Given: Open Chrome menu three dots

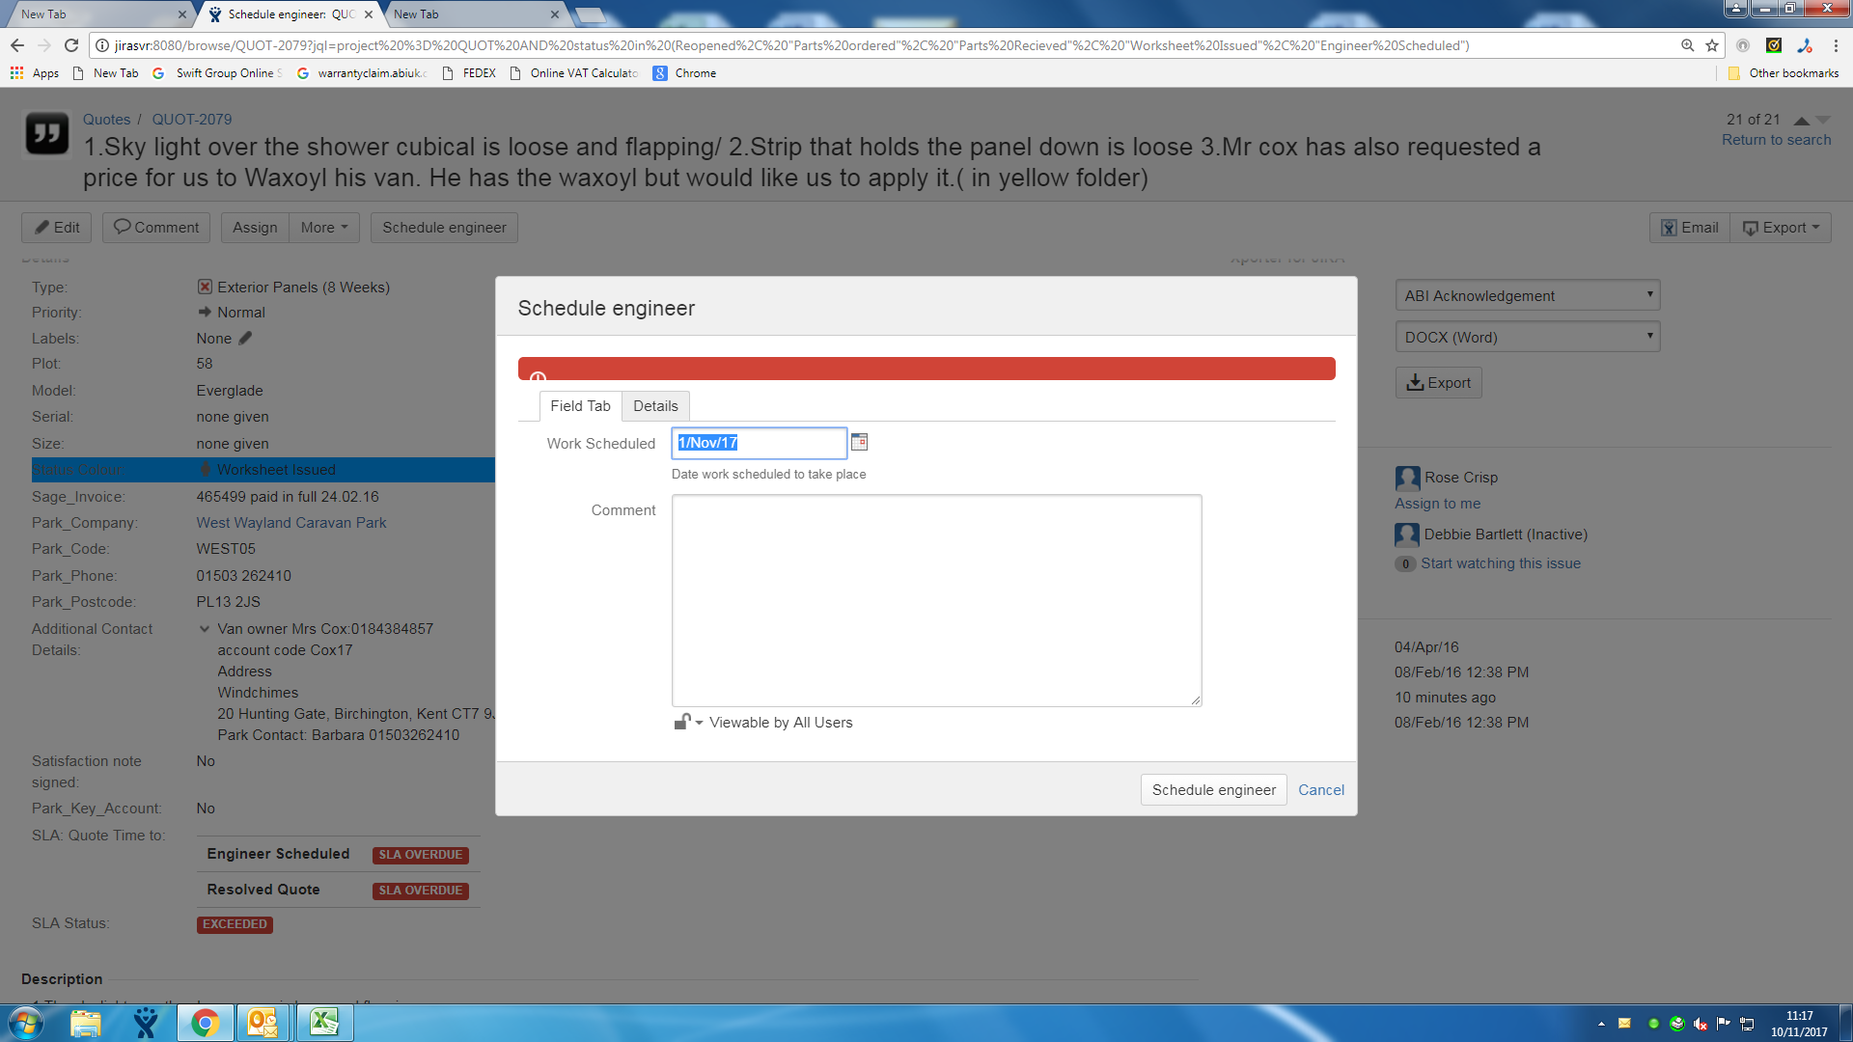Looking at the screenshot, I should point(1836,45).
